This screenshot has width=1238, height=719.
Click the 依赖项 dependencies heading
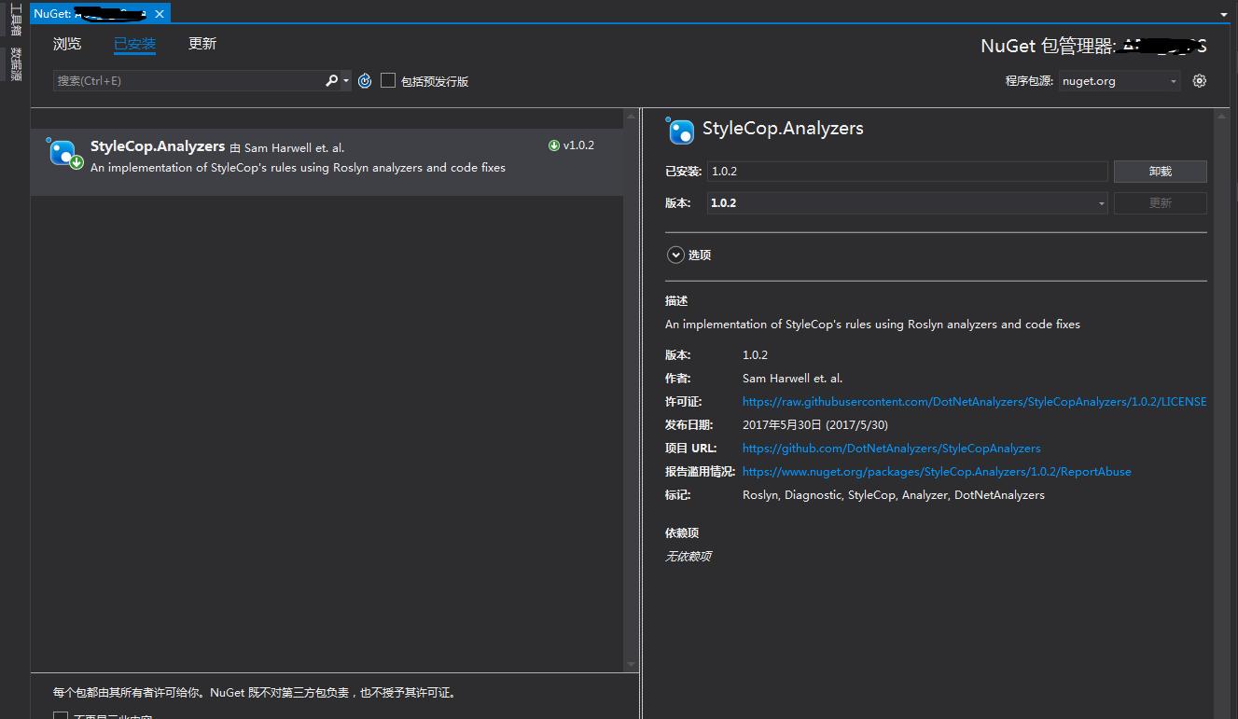pyautogui.click(x=682, y=533)
